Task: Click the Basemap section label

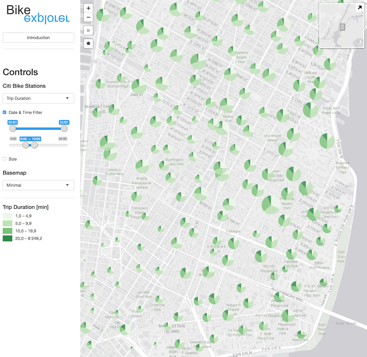Action: pyautogui.click(x=14, y=173)
